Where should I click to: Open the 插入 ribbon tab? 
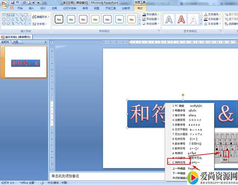click(31, 8)
